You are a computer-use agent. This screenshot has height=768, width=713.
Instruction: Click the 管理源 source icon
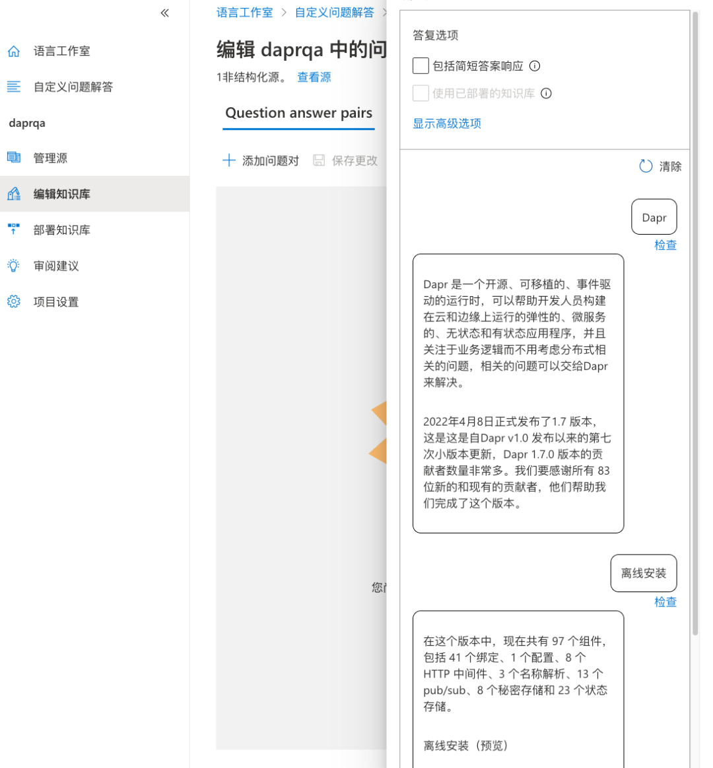tap(14, 158)
